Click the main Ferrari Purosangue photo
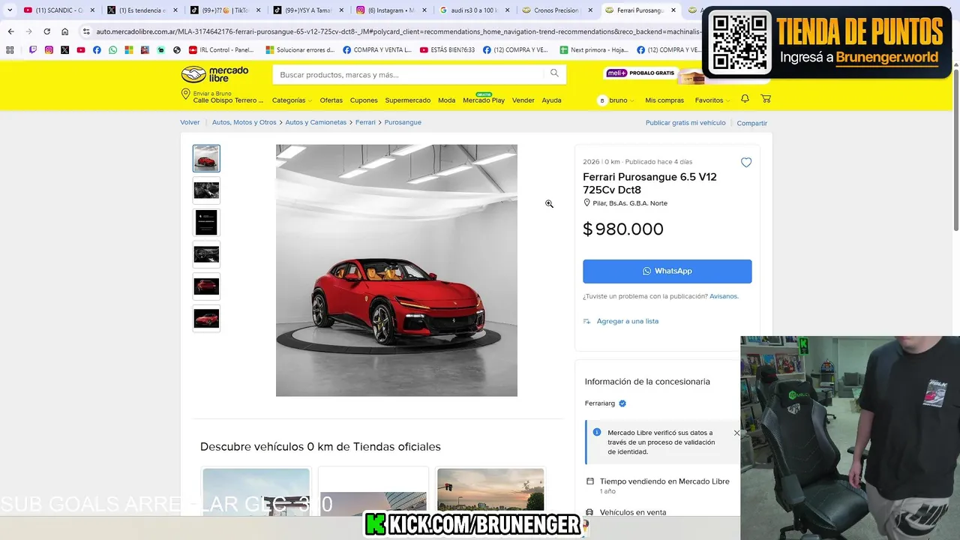 tap(396, 270)
